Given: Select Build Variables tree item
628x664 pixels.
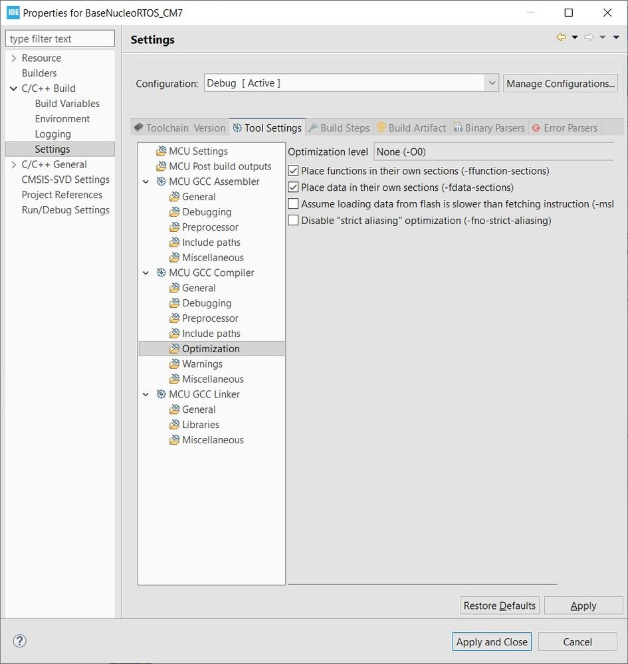Looking at the screenshot, I should coord(67,104).
